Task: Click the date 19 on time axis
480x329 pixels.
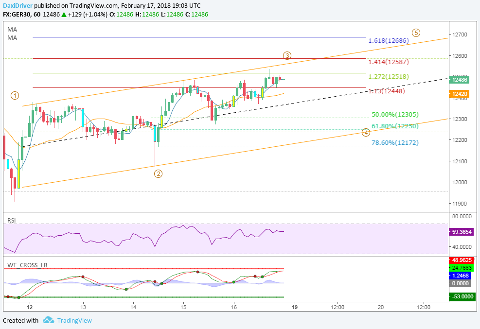Action: pos(295,307)
